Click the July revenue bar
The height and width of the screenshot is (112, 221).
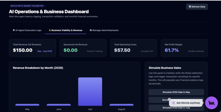click(x=90, y=91)
